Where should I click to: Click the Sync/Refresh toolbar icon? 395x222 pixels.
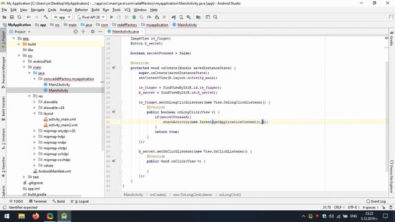[x=19, y=17]
